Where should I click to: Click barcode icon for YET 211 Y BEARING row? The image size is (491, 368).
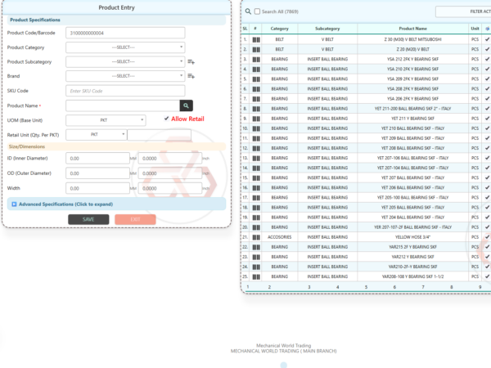(256, 119)
